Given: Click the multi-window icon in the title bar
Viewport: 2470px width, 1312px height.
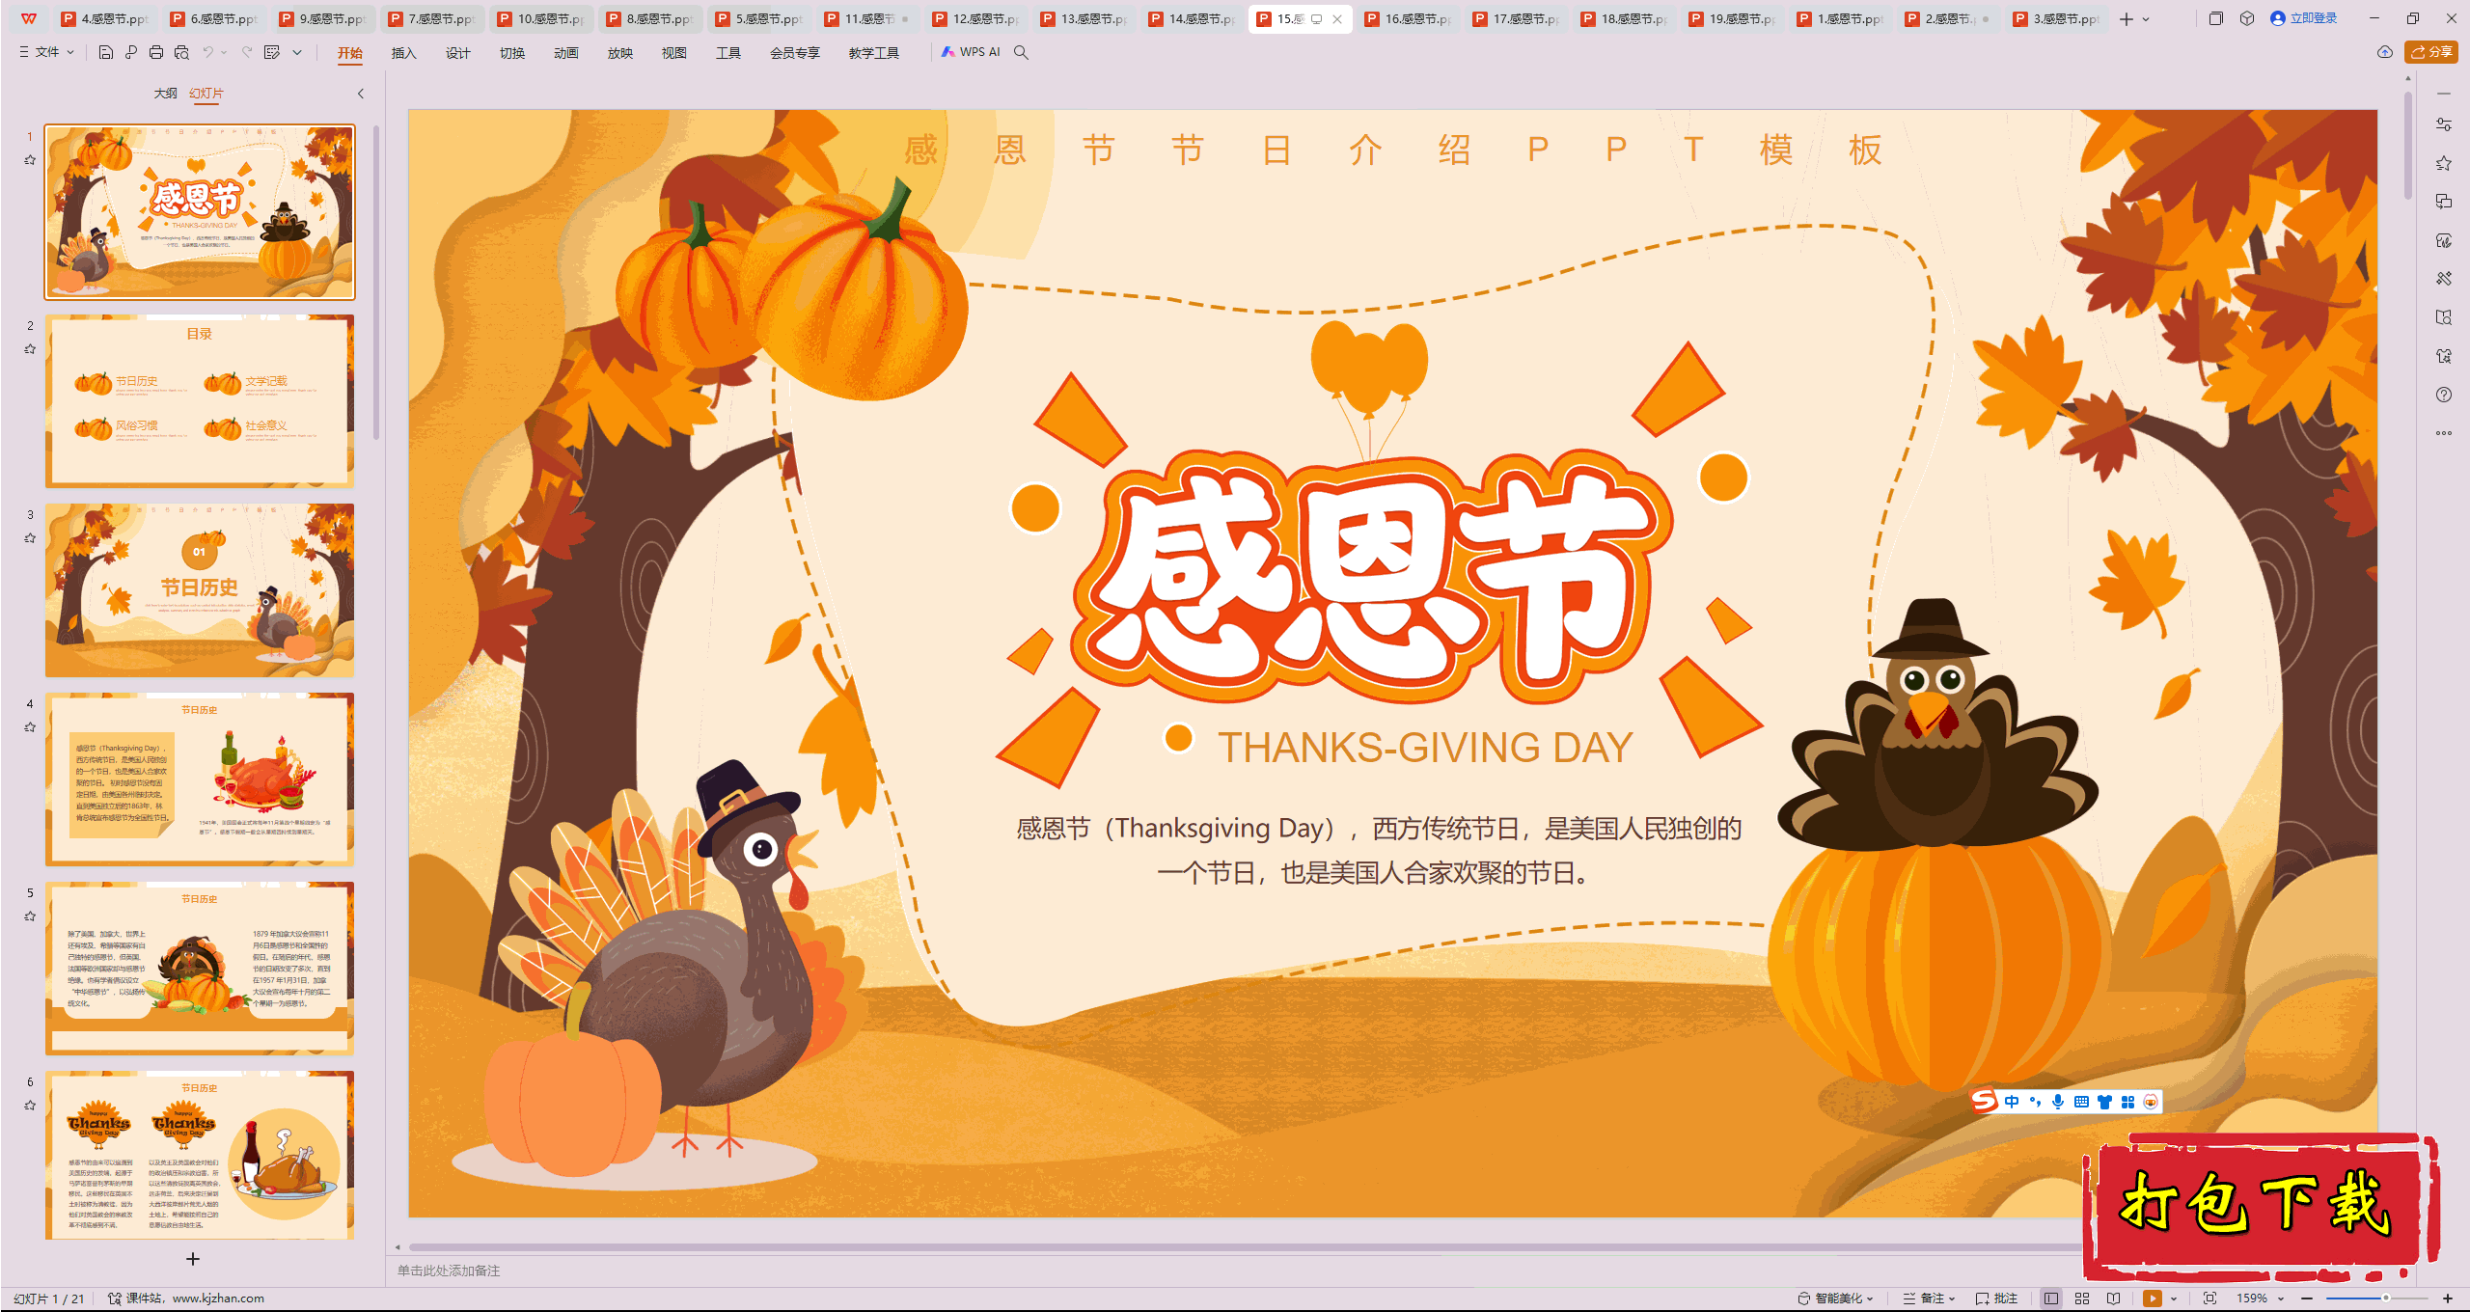Looking at the screenshot, I should tap(2216, 18).
